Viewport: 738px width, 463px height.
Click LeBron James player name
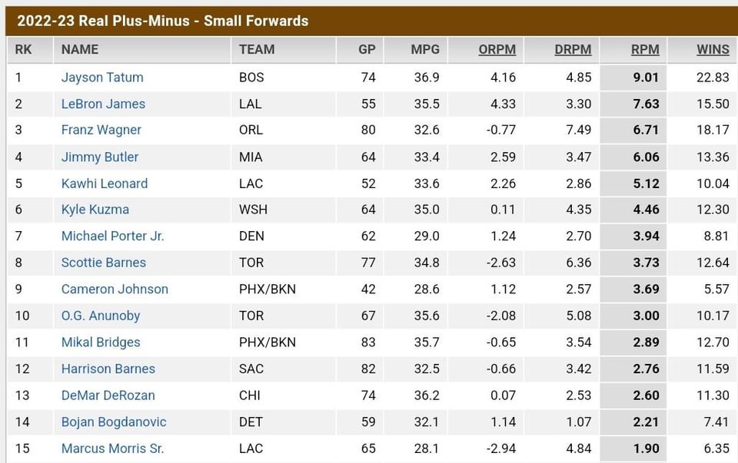(103, 104)
